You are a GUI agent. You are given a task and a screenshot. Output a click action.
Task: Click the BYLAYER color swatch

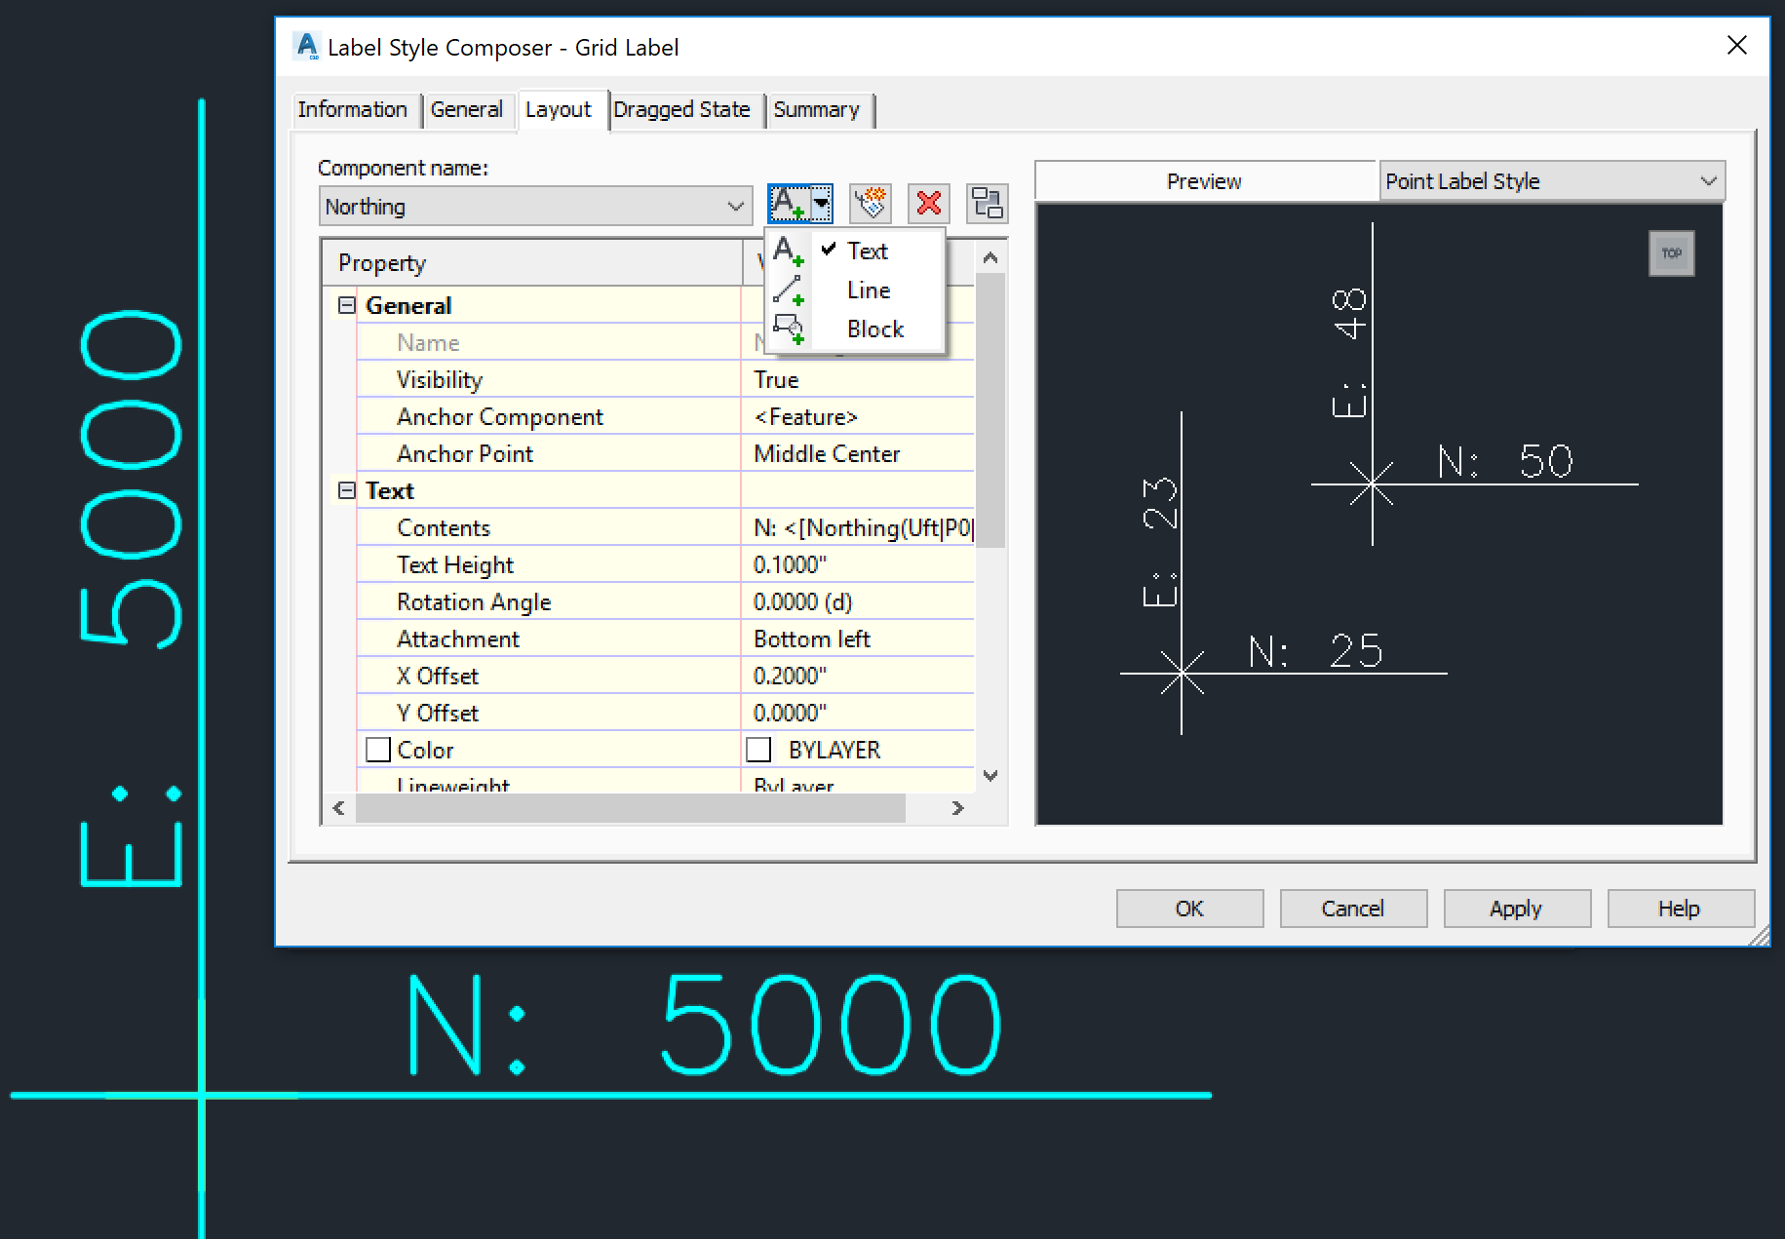(x=758, y=750)
